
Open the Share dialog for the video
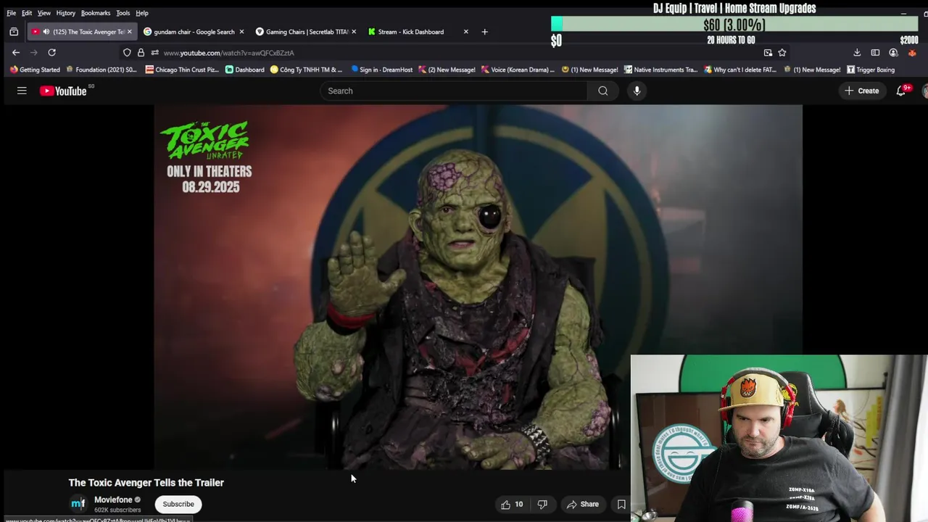583,504
